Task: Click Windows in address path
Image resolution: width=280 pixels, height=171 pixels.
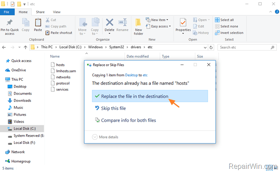Action: [x=95, y=47]
